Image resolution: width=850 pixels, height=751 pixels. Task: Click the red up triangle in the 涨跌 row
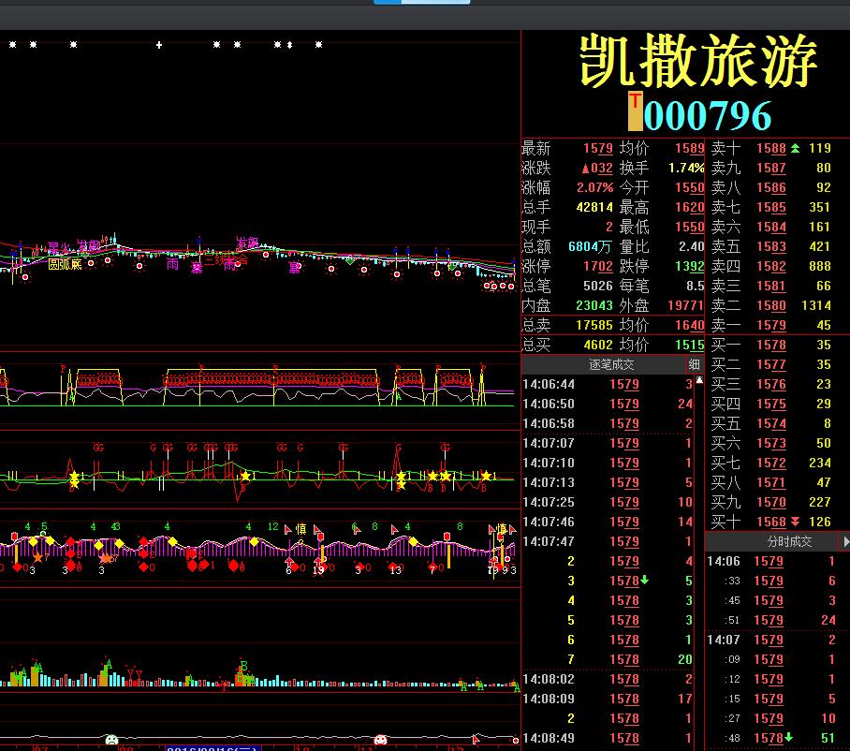coord(585,169)
